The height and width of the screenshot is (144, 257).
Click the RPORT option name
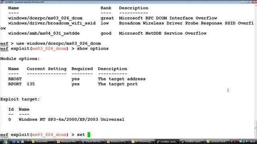point(15,84)
